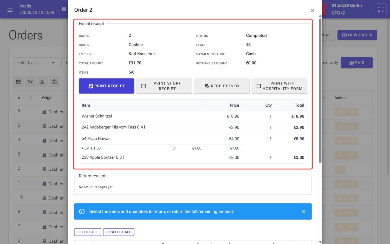390x244 pixels.
Task: Click the Item column header in receipt table
Action: (x=86, y=105)
